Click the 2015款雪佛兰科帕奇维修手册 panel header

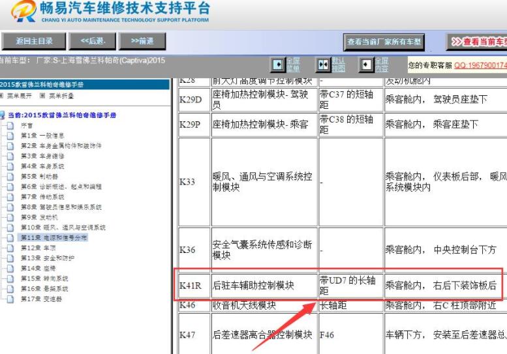pos(84,85)
